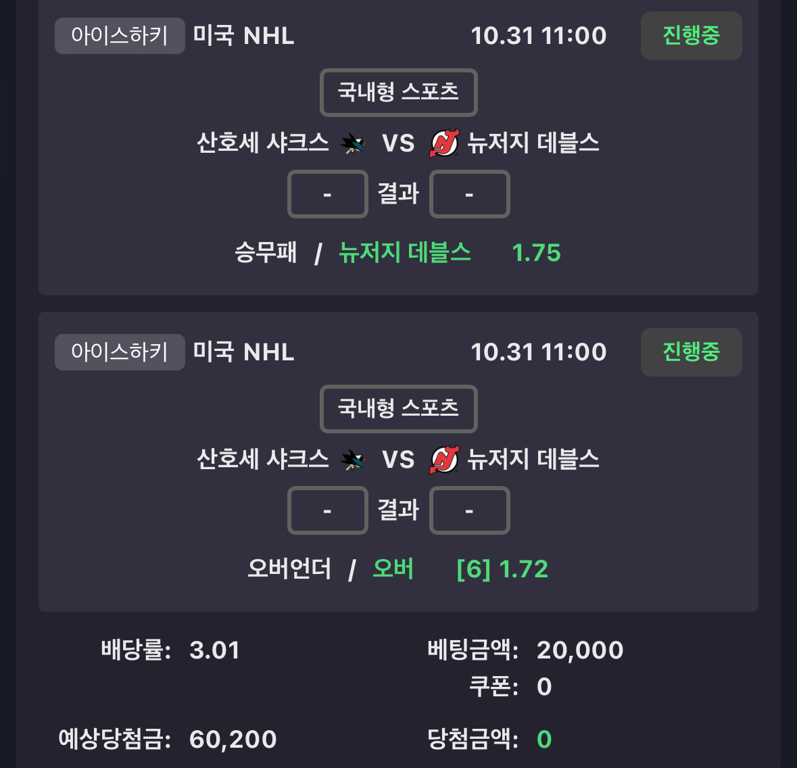The width and height of the screenshot is (797, 768).
Task: Click the New Jersey Devils logo in the 승무패 bet card
Action: [444, 143]
